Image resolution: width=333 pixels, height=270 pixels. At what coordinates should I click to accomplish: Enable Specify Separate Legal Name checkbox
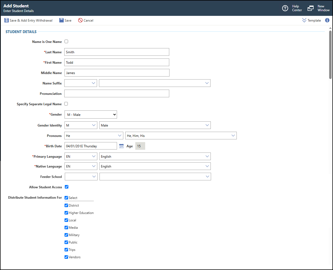click(x=66, y=104)
